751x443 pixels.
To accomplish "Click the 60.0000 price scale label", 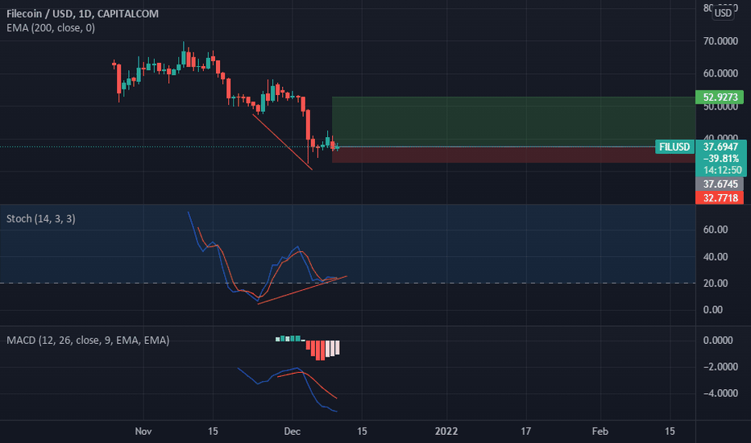I will coord(720,73).
